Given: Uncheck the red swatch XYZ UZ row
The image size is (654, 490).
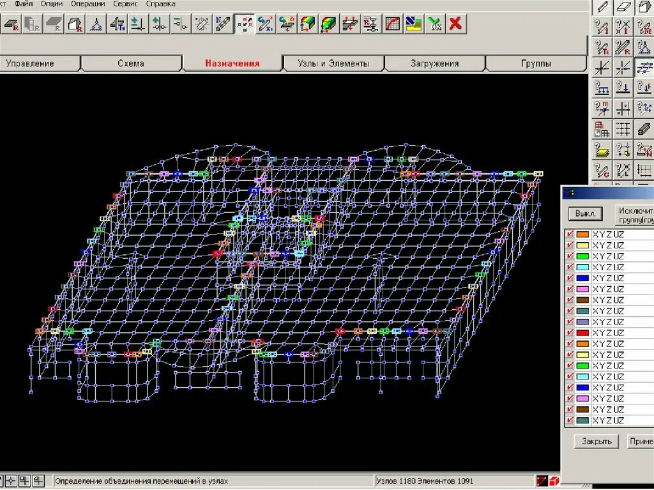Looking at the screenshot, I should 570,333.
